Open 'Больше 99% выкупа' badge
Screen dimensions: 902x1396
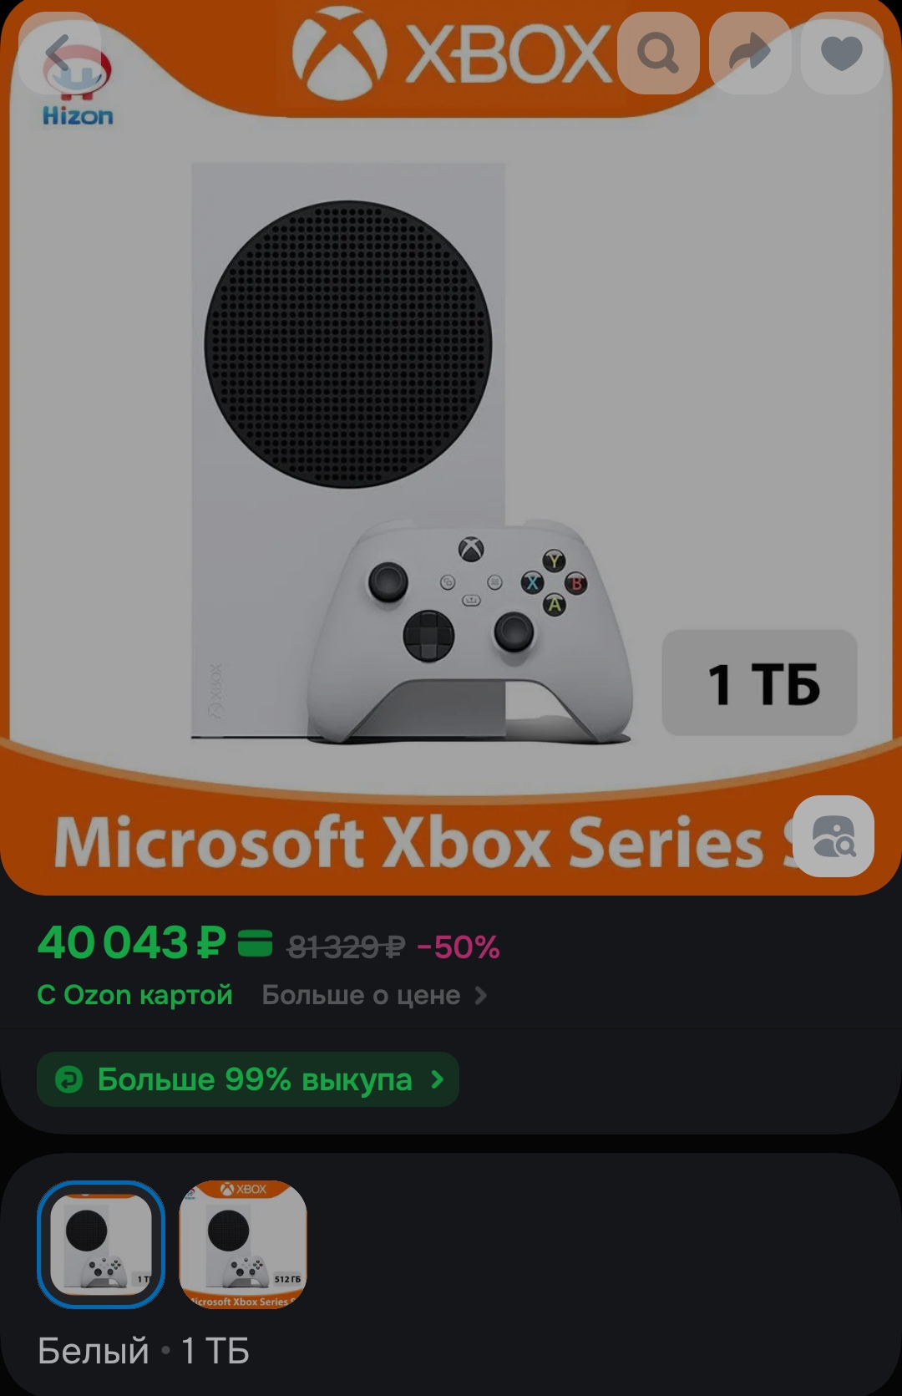point(248,1079)
